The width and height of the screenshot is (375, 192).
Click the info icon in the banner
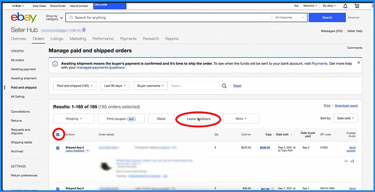click(x=55, y=64)
